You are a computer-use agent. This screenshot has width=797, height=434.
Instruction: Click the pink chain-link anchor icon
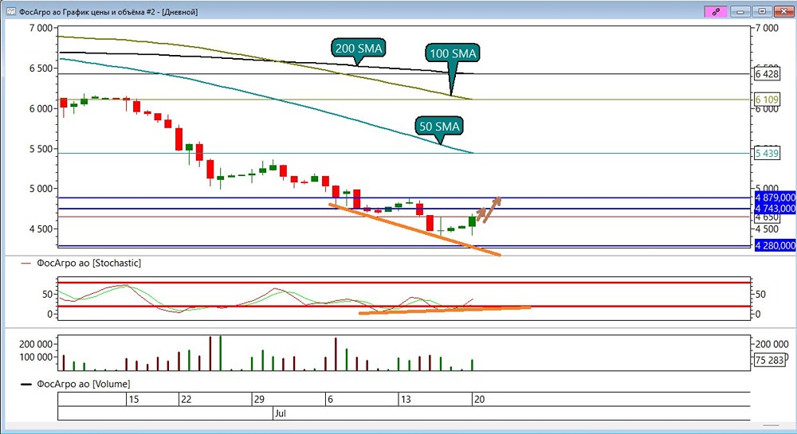[716, 12]
